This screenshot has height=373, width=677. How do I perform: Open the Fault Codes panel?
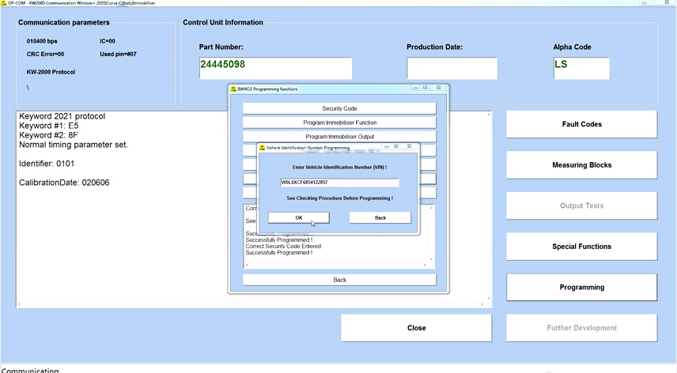point(581,124)
